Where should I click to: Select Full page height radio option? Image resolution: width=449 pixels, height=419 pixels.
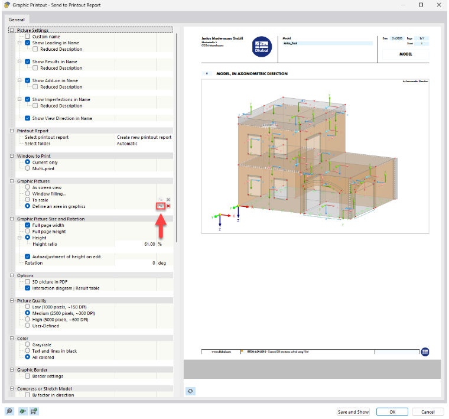pos(28,232)
